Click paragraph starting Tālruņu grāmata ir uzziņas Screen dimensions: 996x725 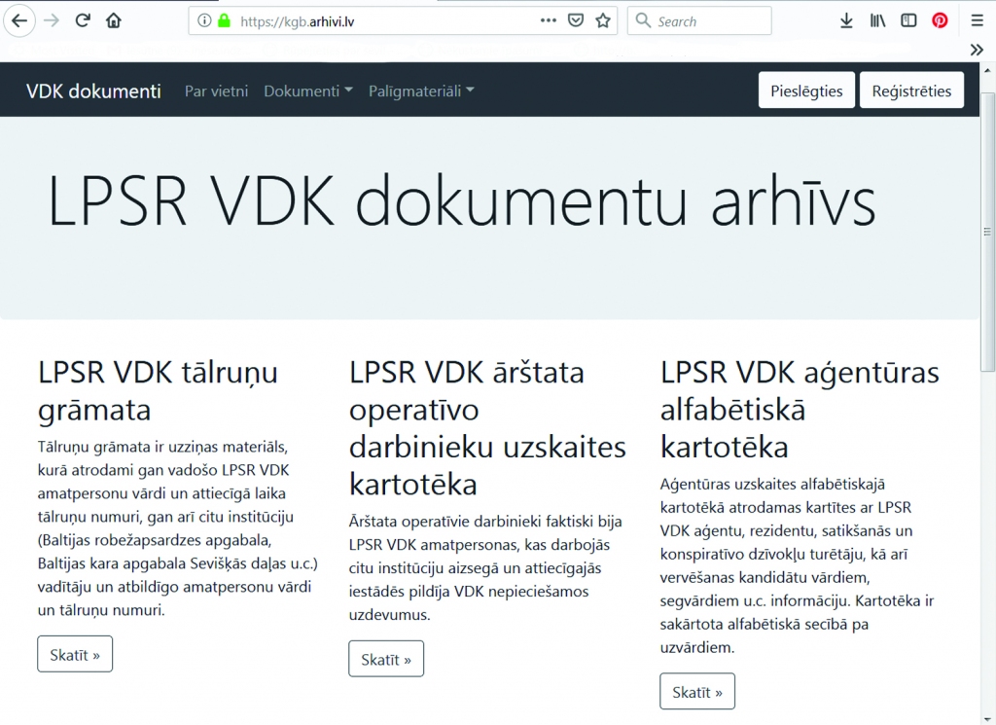[178, 528]
